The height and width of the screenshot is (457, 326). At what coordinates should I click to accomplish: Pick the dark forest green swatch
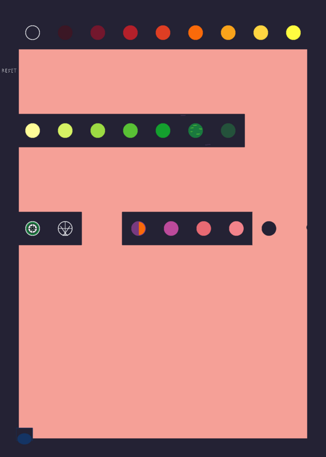click(x=228, y=131)
